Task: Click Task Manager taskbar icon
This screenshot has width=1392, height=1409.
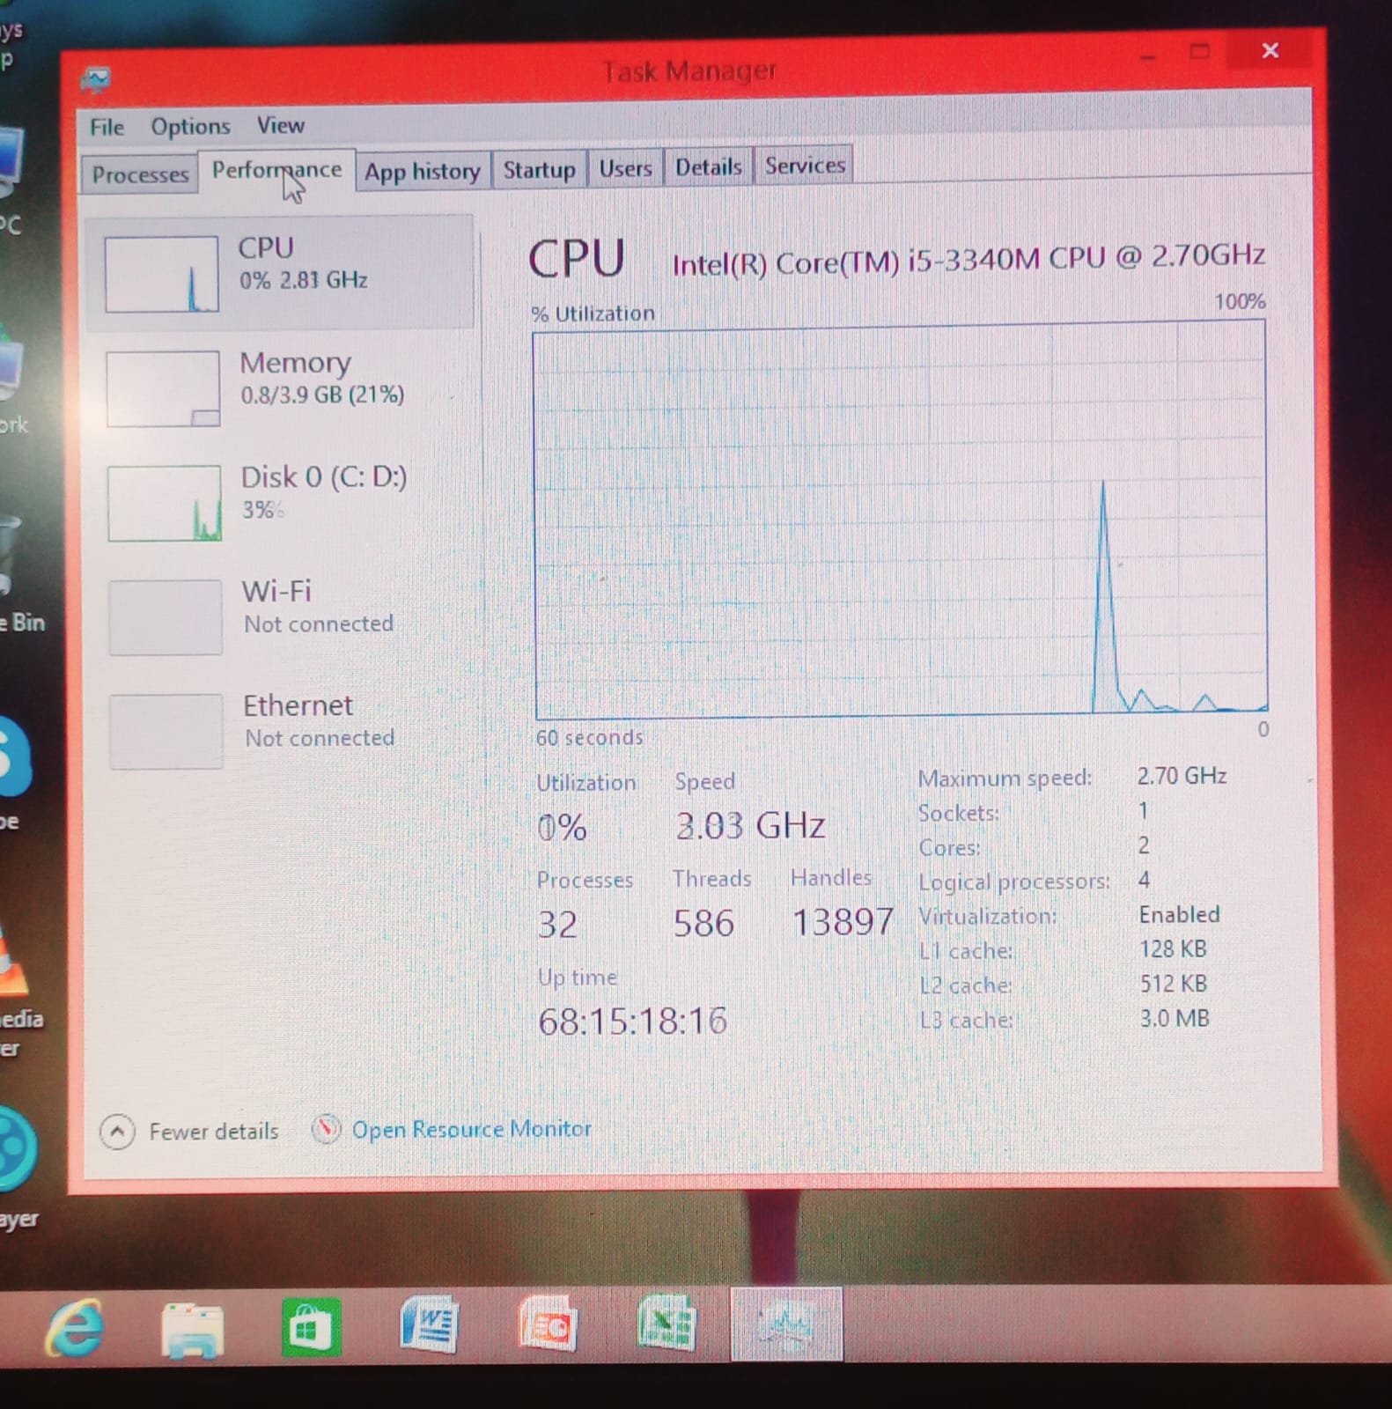Action: [x=786, y=1324]
